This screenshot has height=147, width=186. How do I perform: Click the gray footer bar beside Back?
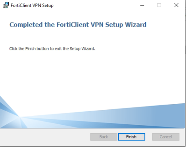pos(45,137)
